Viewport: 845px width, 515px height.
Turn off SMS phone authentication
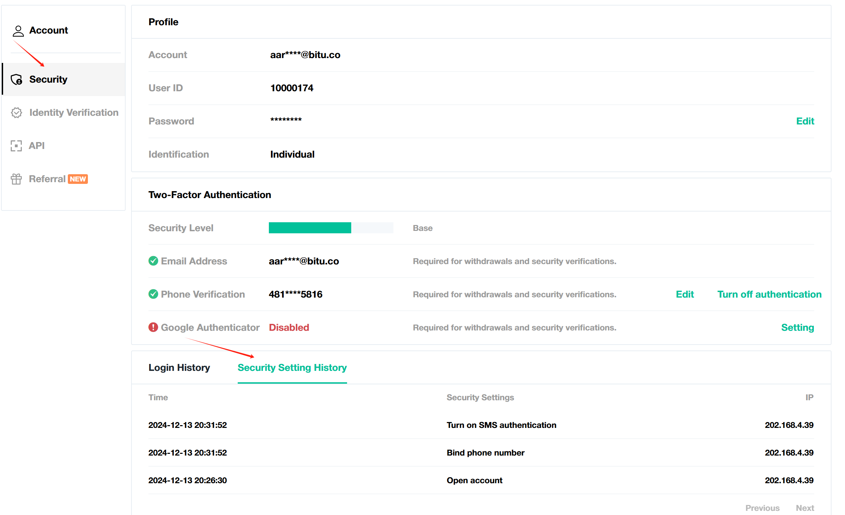tap(769, 294)
